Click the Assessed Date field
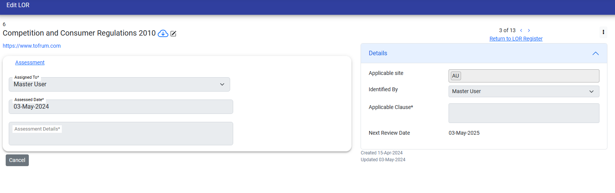Screen dimensions: 615x193 (x=121, y=107)
